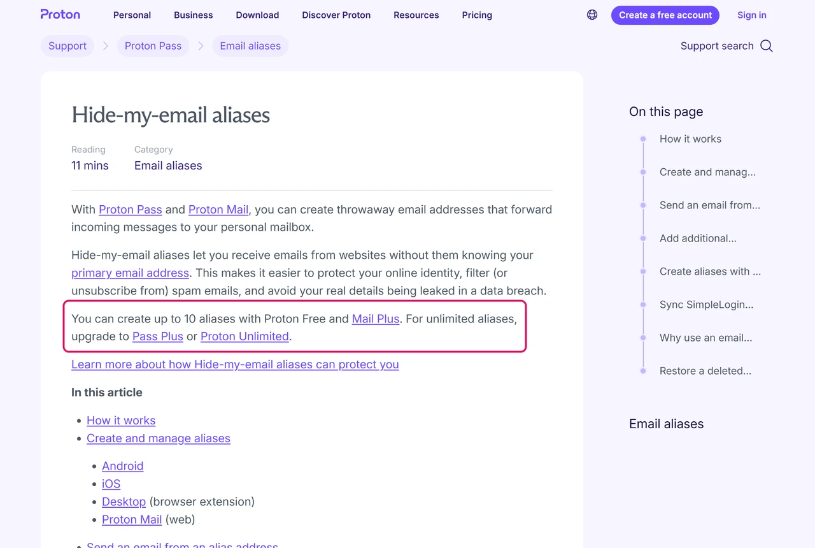Screen dimensions: 815x548
Task: Select Create and manag... in sidebar
Action: [x=707, y=172]
